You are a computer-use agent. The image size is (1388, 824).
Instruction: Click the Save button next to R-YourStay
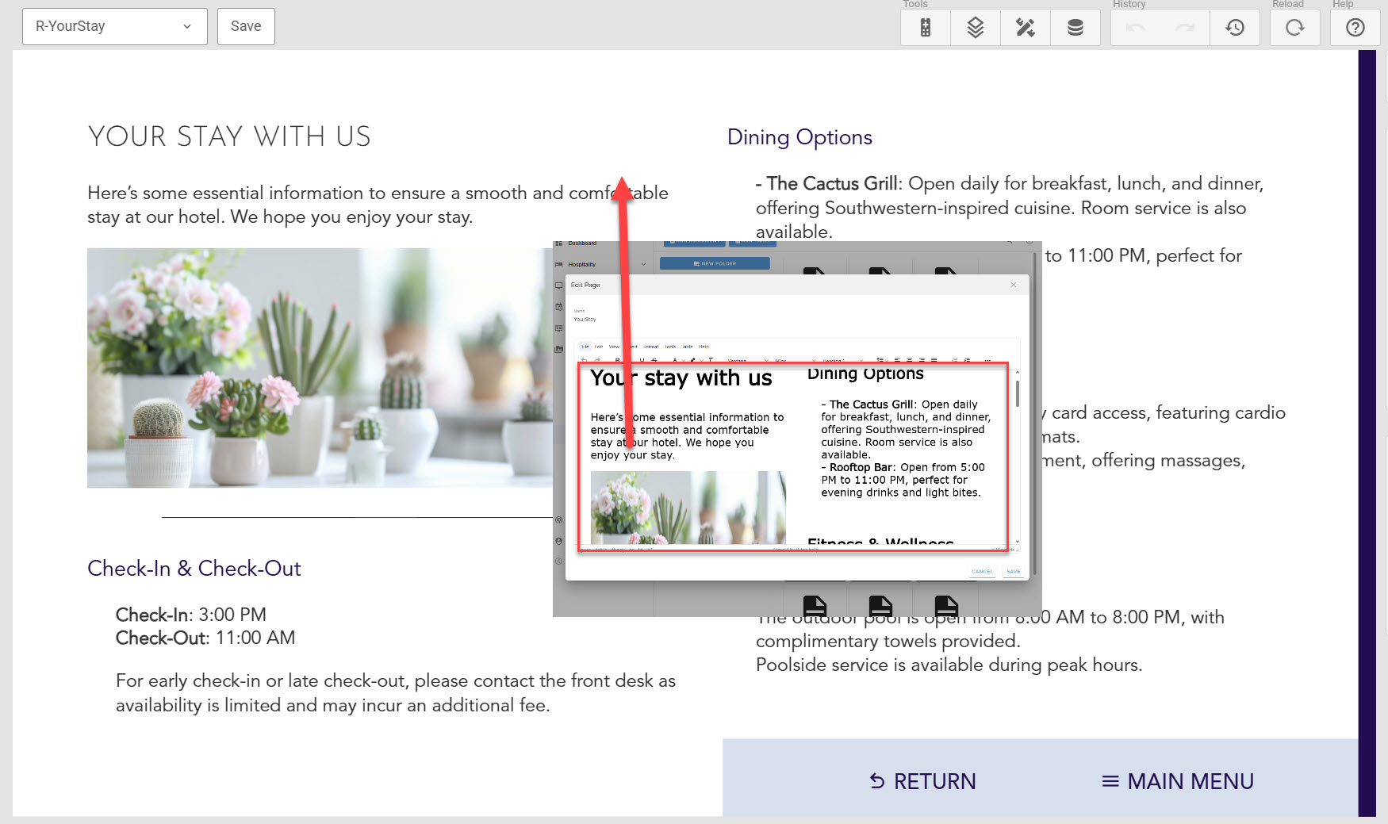246,26
